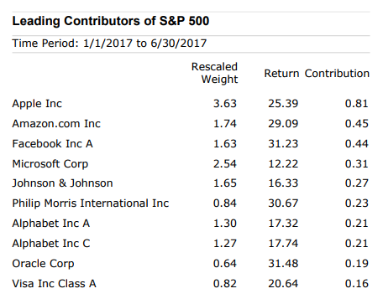Select the Apple Inc row label
The image size is (383, 304).
[x=37, y=104]
